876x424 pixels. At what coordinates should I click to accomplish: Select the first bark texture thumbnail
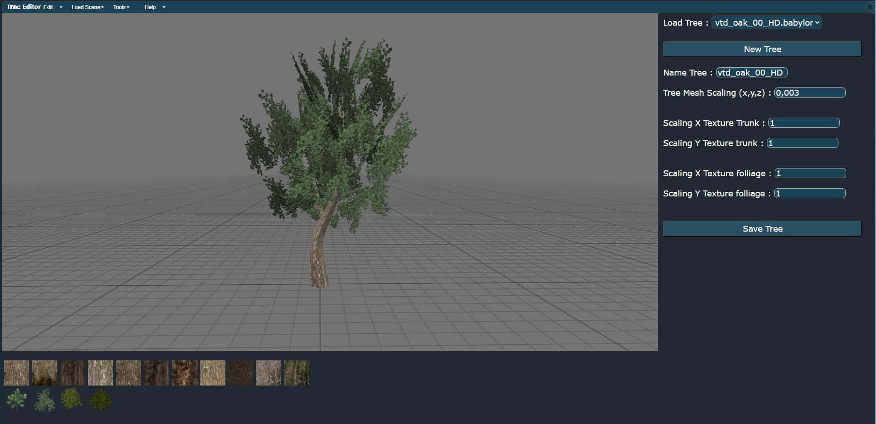click(16, 373)
